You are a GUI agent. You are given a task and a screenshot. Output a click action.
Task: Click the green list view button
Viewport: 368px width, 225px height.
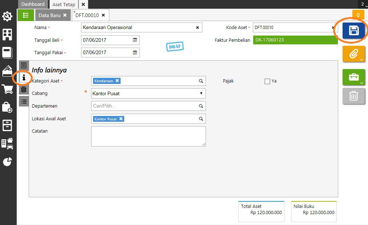(x=25, y=15)
